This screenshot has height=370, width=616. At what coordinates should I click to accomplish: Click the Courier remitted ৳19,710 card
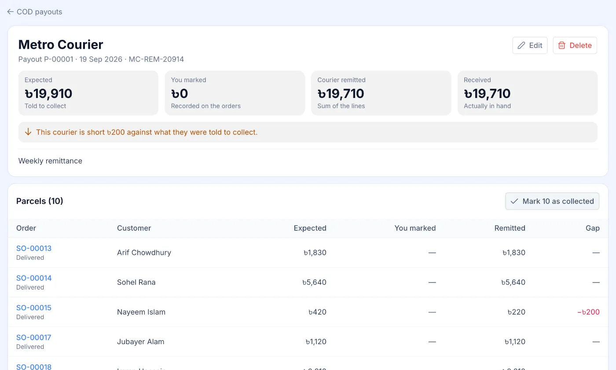point(381,93)
